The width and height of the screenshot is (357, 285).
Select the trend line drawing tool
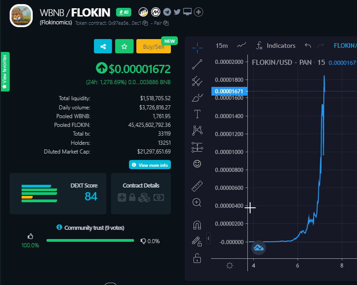click(197, 64)
